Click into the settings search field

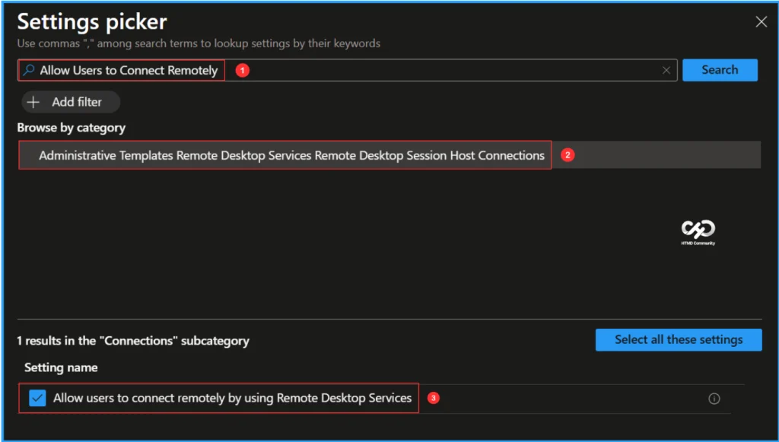click(x=347, y=70)
